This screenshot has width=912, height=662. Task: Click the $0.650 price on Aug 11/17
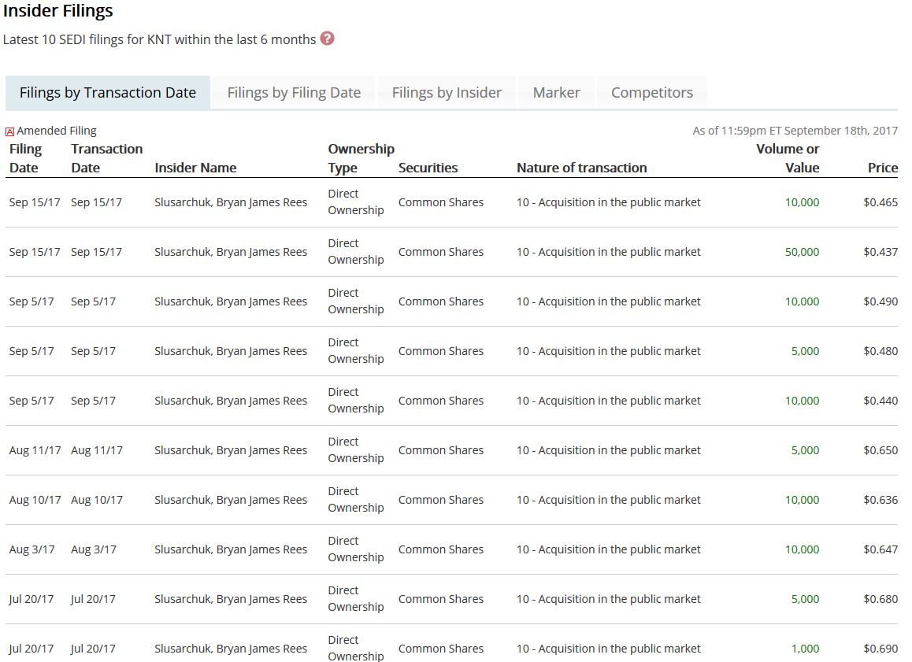(x=880, y=450)
